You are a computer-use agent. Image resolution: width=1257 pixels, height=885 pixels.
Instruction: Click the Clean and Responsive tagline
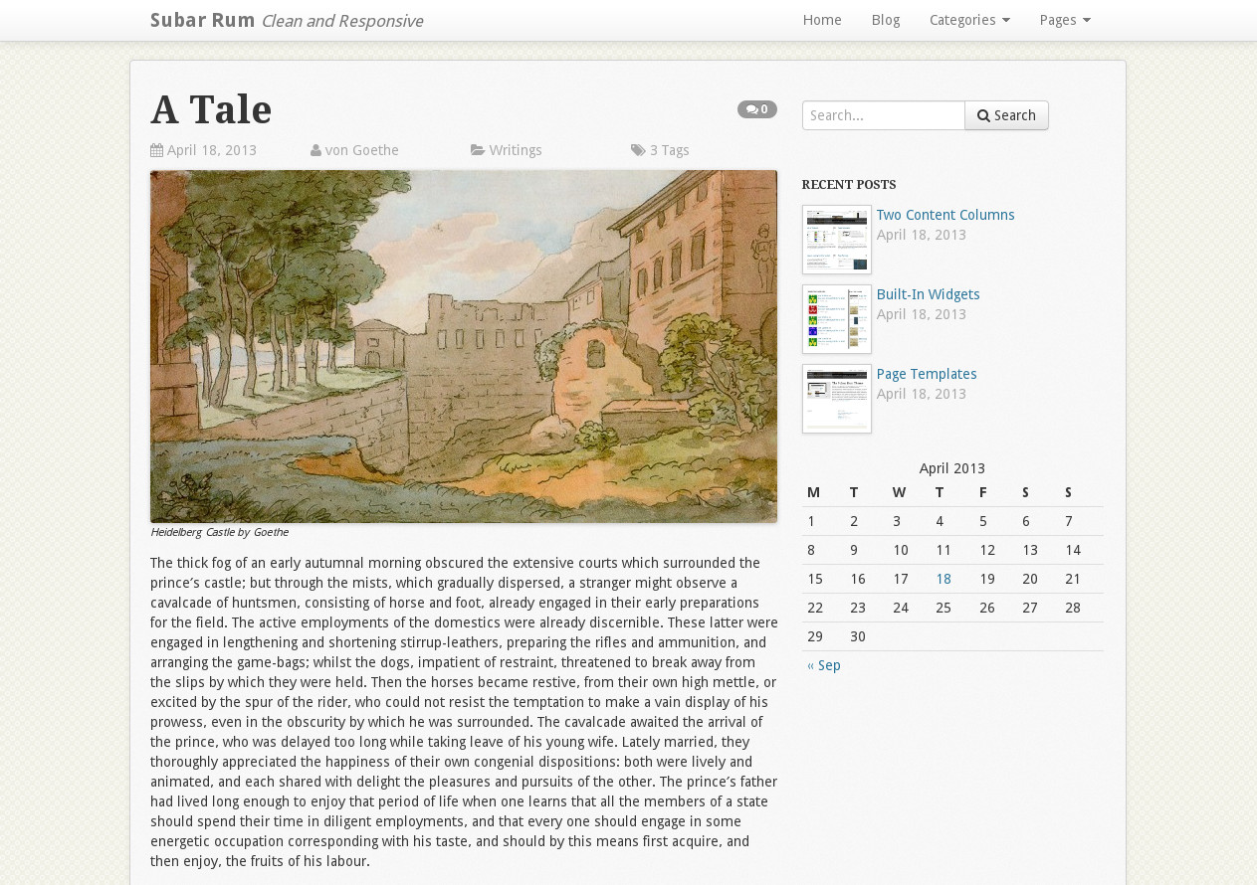342,21
